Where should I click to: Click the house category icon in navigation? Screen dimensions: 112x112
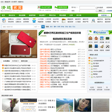click(x=4, y=21)
